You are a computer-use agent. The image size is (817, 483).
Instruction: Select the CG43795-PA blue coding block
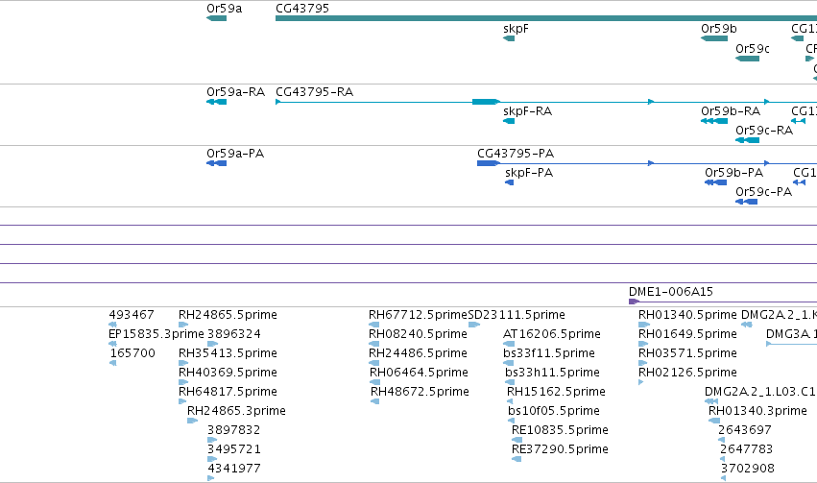tap(489, 163)
